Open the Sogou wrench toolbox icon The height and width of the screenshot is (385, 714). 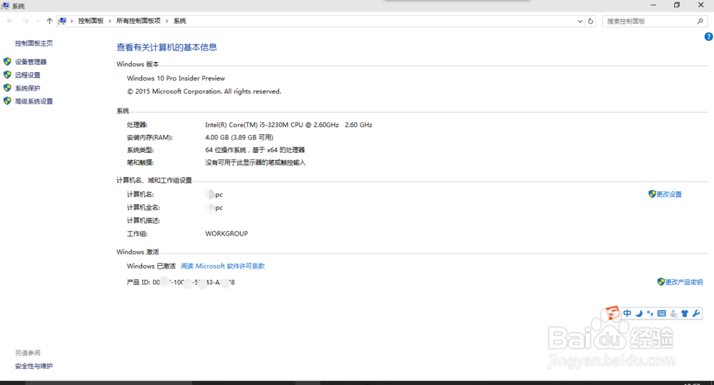[x=696, y=314]
